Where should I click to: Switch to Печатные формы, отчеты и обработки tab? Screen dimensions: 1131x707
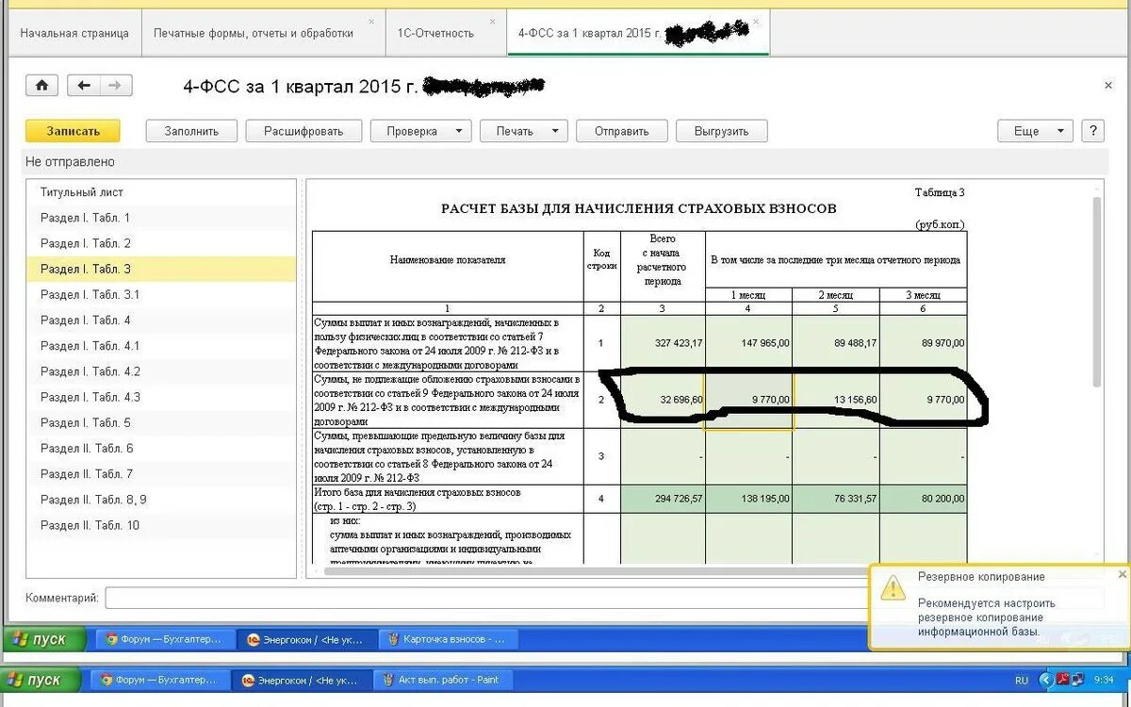pos(263,33)
